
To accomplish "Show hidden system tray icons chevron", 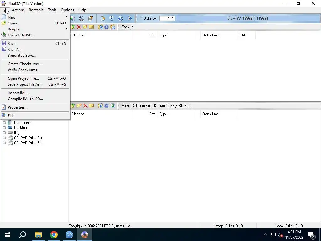I will pos(265,235).
